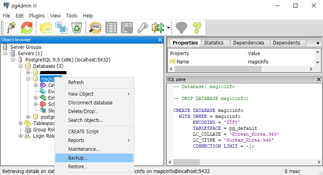Select Disconnect database from context menu

[95, 103]
